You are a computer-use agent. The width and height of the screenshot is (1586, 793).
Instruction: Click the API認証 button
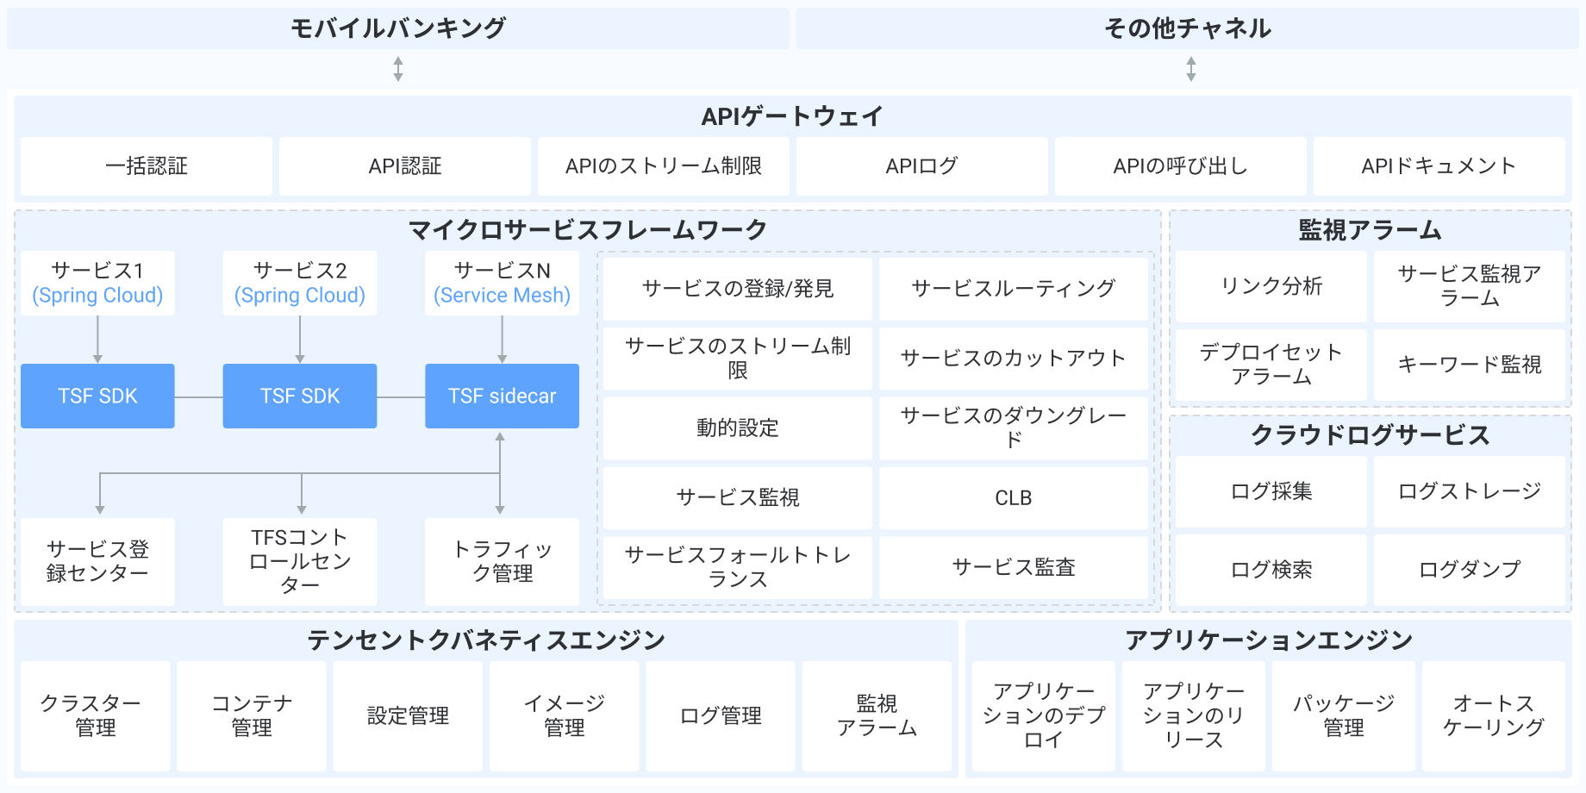coord(404,166)
